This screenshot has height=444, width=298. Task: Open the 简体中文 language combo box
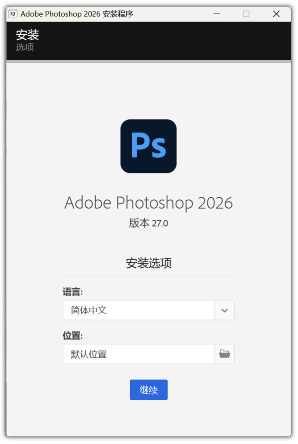coord(138,310)
